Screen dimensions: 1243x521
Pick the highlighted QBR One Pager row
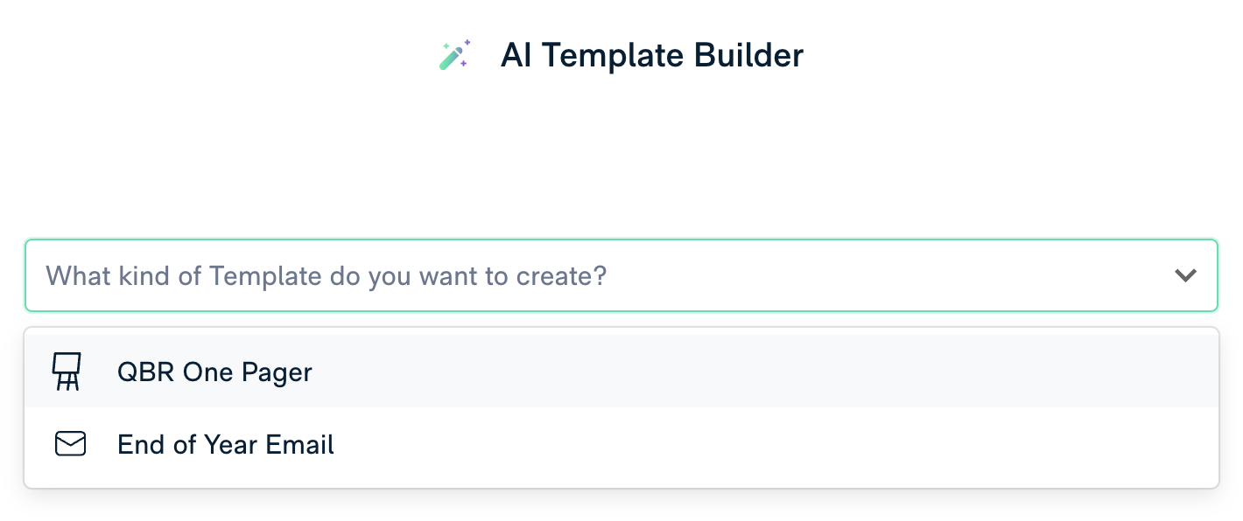click(621, 372)
